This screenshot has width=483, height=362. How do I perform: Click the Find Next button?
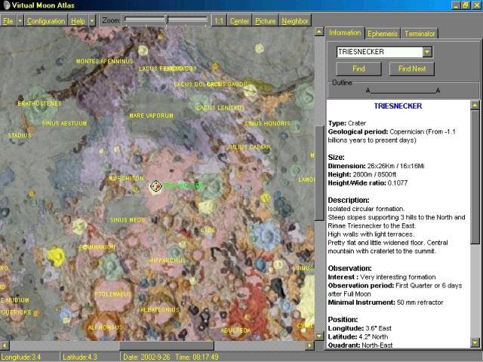pos(412,69)
